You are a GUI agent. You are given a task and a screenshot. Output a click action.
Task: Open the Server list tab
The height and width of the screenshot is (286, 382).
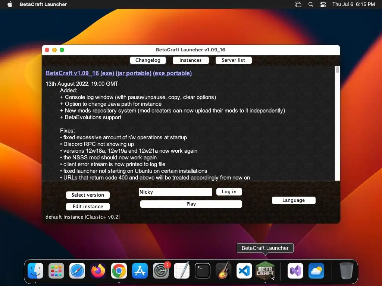click(x=234, y=60)
